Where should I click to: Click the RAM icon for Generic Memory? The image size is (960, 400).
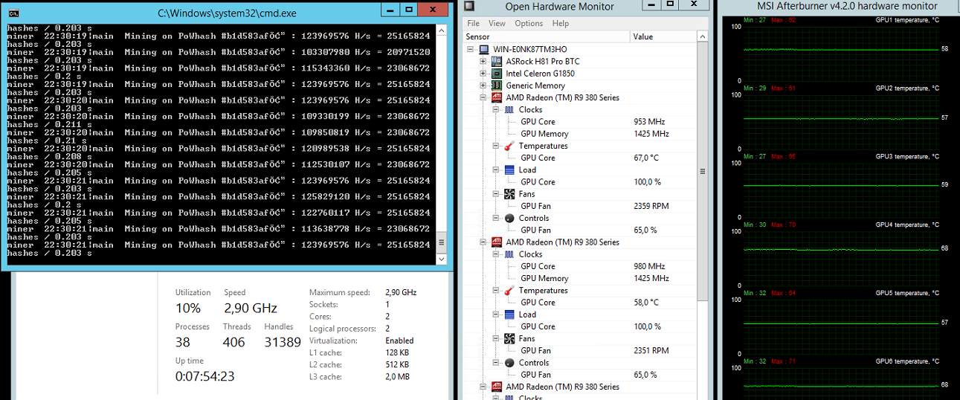(x=497, y=85)
